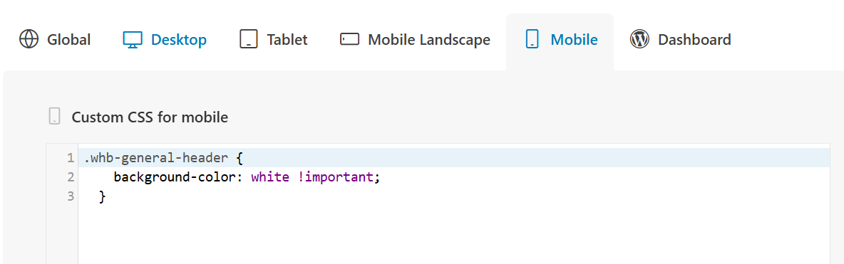Click the Mobile Landscape phone icon
The height and width of the screenshot is (264, 844).
(x=349, y=39)
